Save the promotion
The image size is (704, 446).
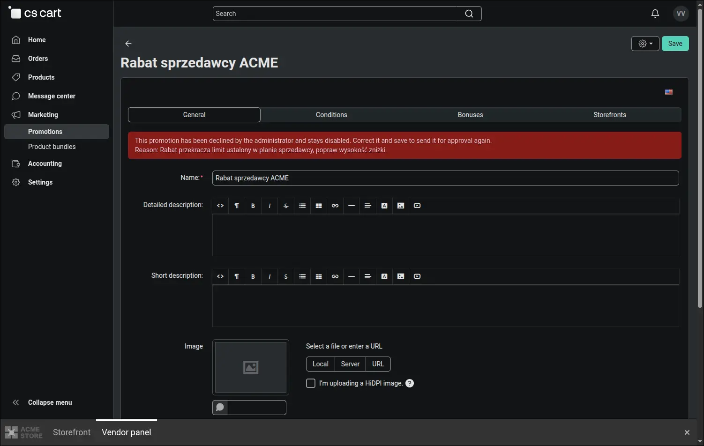tap(675, 44)
